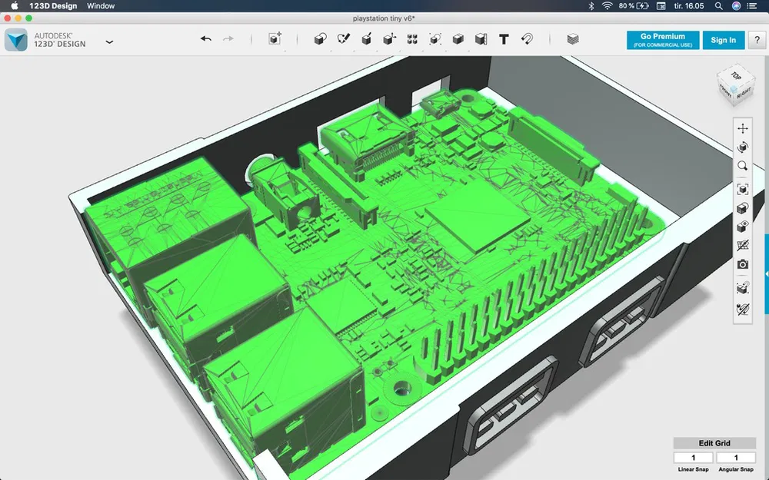
Task: Select the Undo arrow in the toolbar
Action: click(205, 40)
